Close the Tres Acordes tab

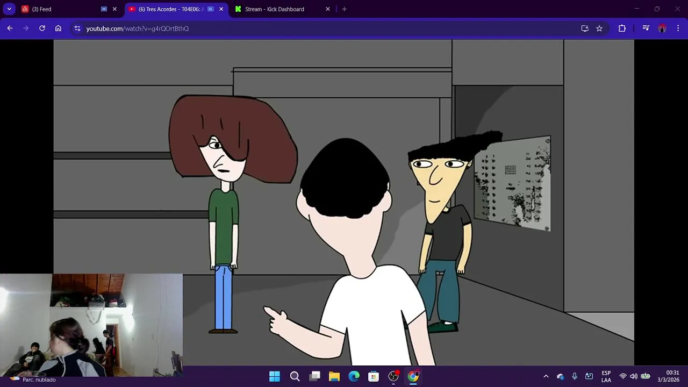click(x=221, y=9)
